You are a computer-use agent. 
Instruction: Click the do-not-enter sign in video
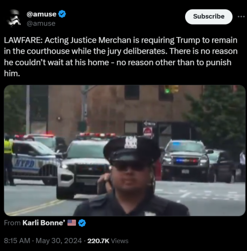click(x=147, y=132)
